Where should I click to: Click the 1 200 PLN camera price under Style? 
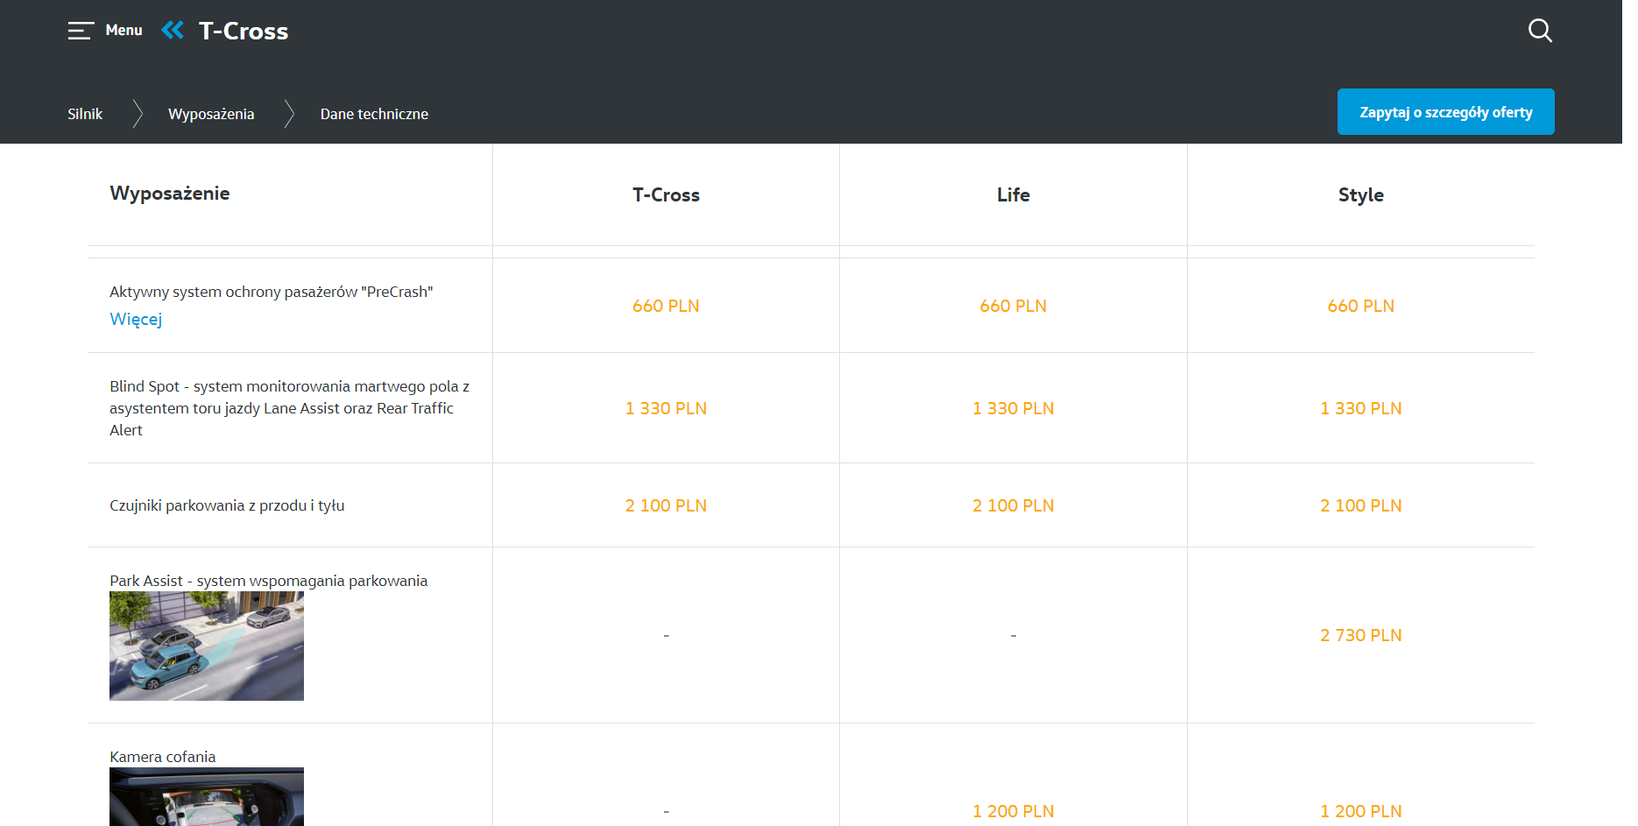(1360, 811)
